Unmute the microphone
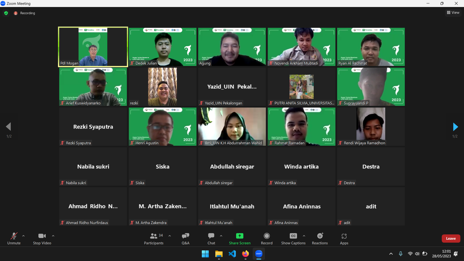 pos(14,238)
